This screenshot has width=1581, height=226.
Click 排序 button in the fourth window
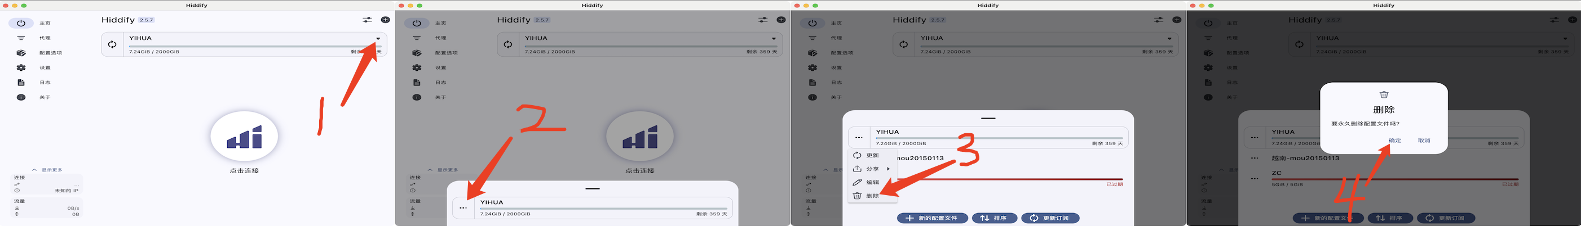(x=1391, y=218)
